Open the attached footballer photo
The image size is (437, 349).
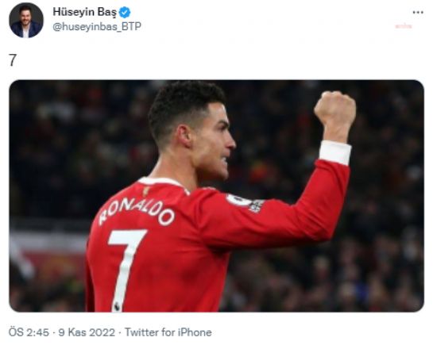pos(217,196)
